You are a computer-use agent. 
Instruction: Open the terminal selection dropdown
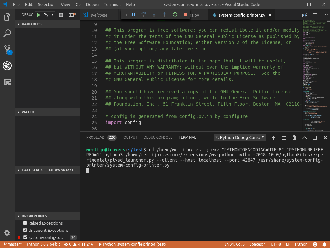pos(239,137)
